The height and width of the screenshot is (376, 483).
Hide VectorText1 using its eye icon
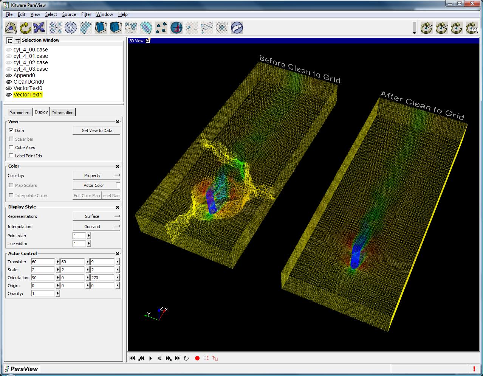(9, 95)
